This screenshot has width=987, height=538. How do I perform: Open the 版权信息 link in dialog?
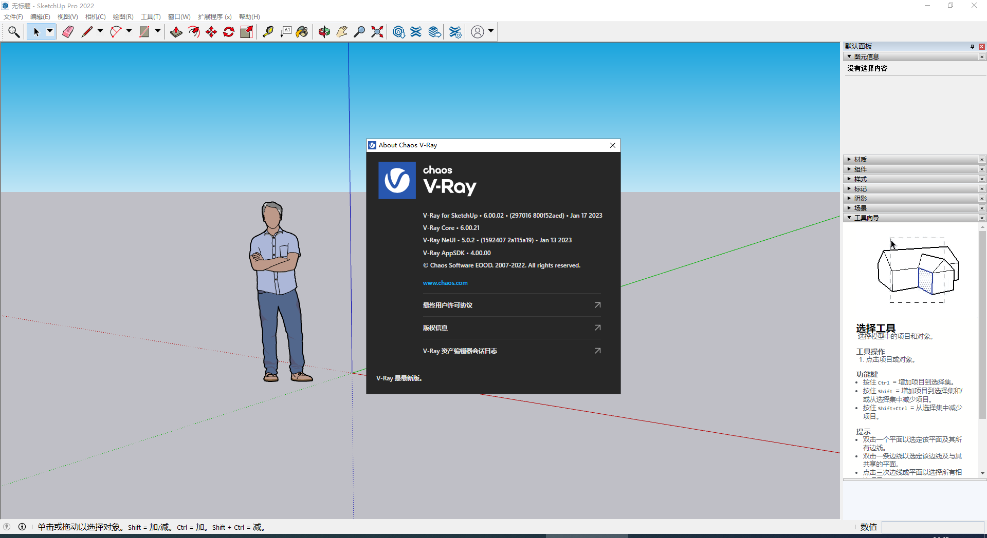coord(435,328)
